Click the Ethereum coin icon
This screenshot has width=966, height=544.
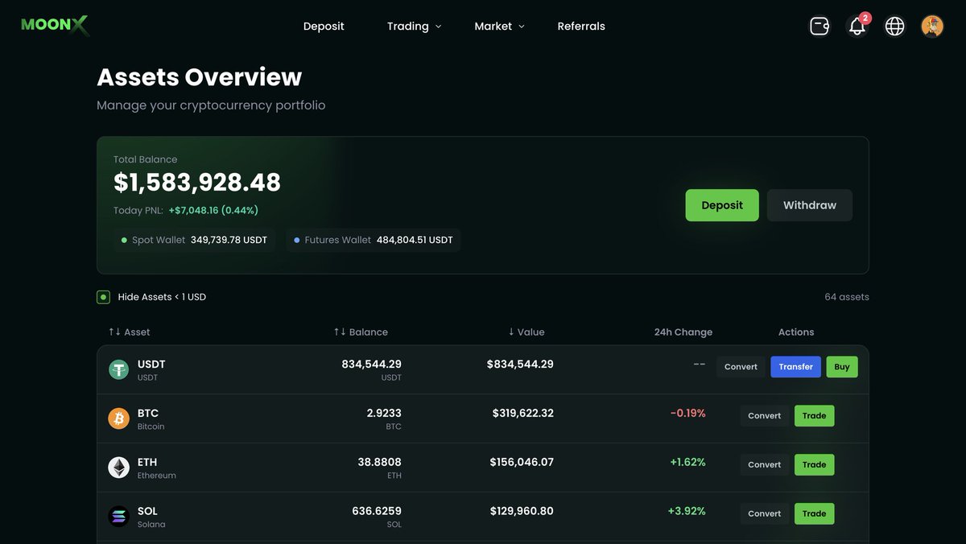(119, 468)
